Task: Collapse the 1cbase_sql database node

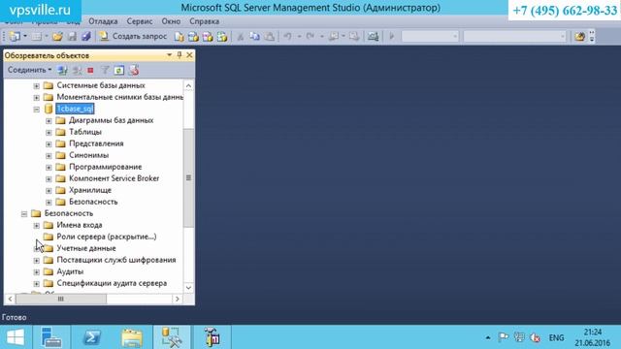Action: click(37, 110)
